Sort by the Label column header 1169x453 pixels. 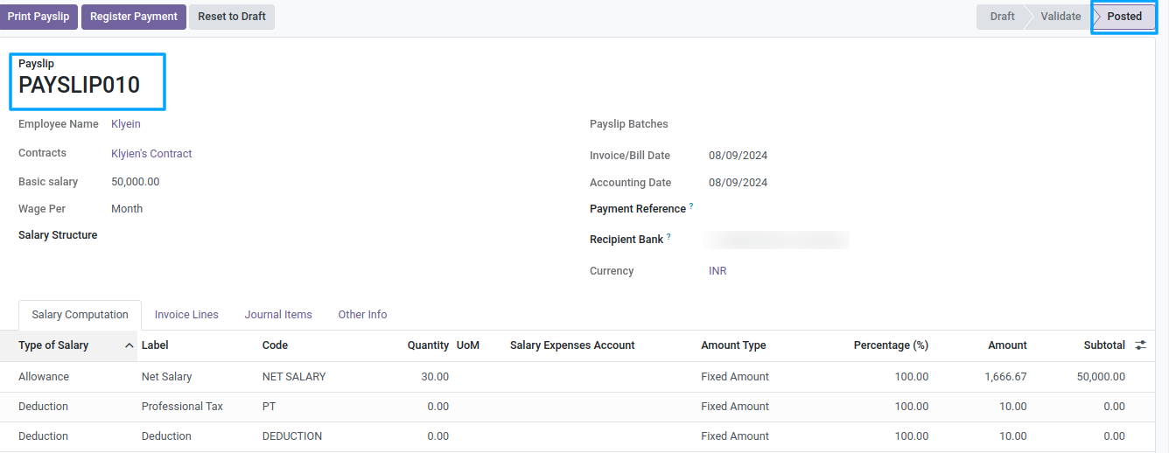[155, 345]
